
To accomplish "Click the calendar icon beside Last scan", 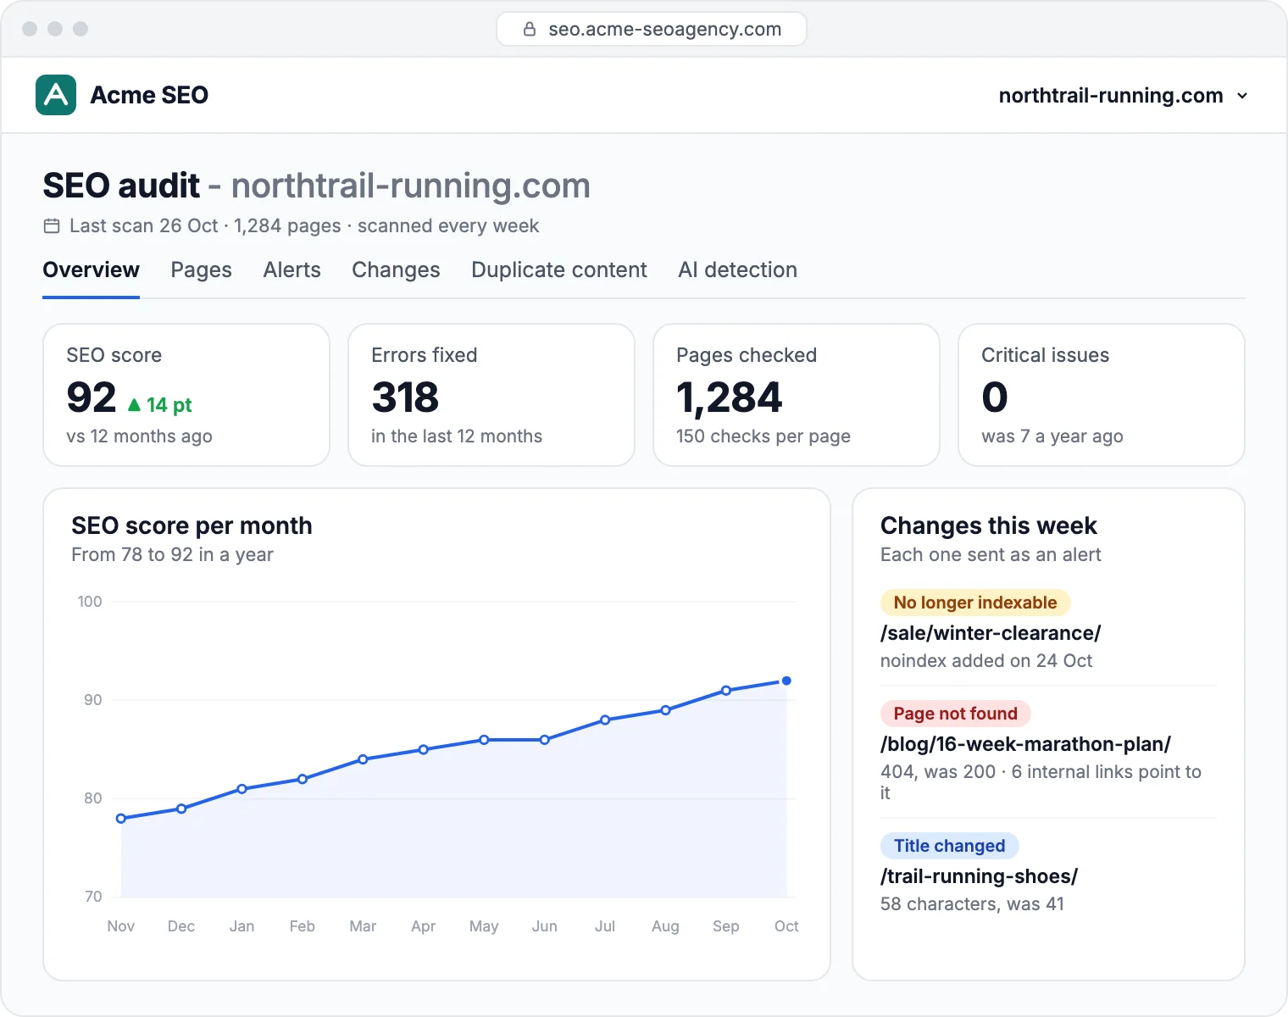I will pos(52,226).
